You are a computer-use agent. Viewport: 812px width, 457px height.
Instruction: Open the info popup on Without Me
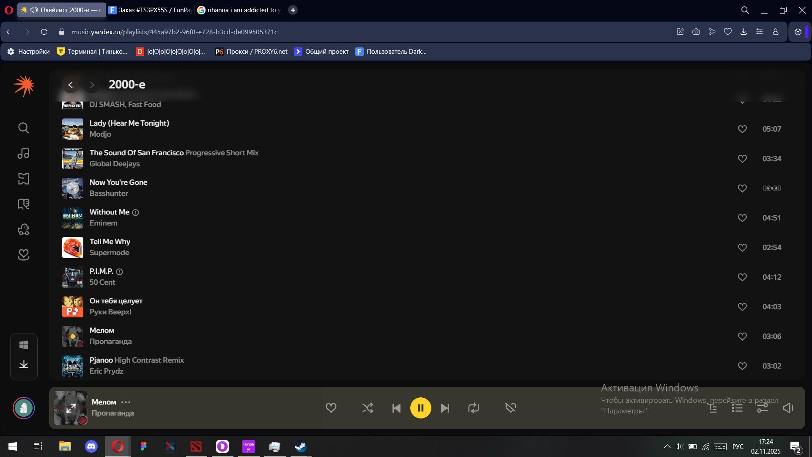tap(135, 212)
